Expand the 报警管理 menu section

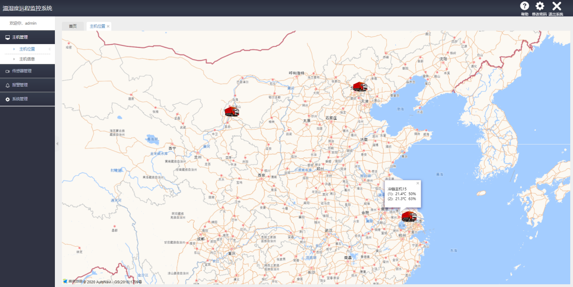tap(27, 85)
